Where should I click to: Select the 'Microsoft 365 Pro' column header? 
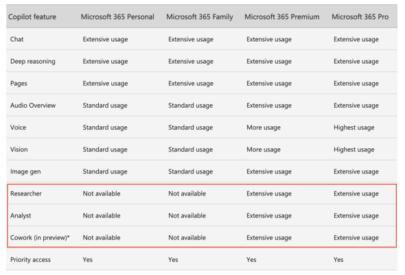360,16
